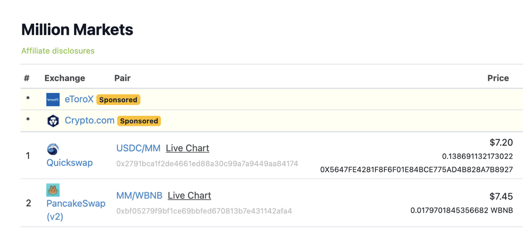
Task: Sort by the Price column header
Action: click(498, 78)
